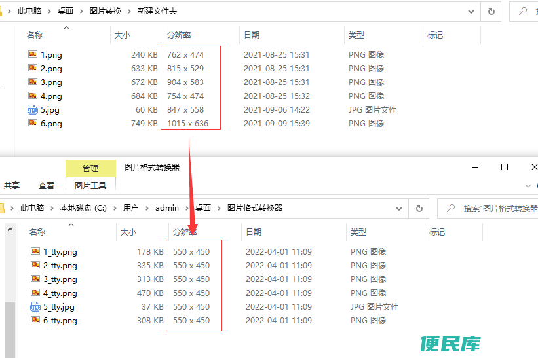Click the 1_tty.png file icon
The image size is (538, 358).
click(x=35, y=251)
